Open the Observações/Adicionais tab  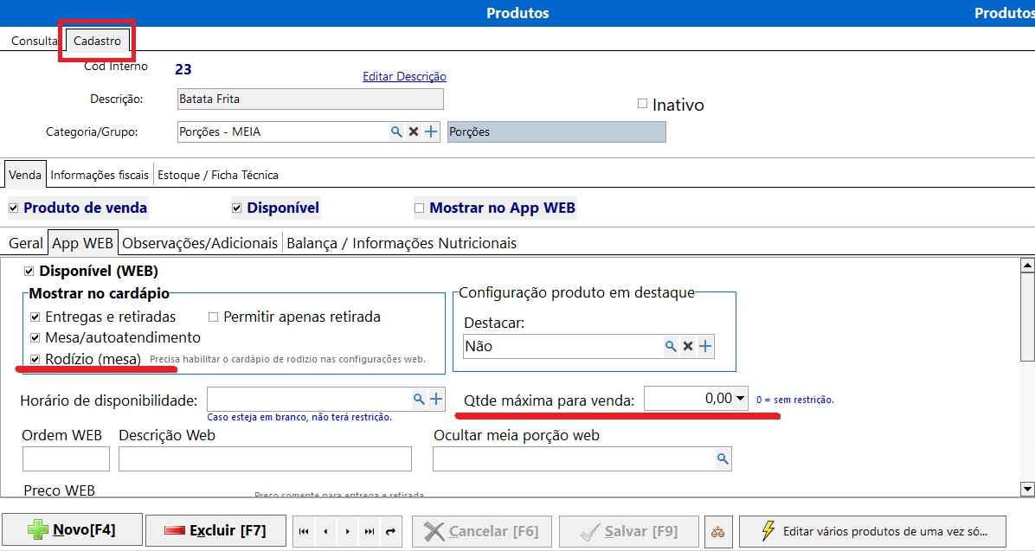tap(200, 243)
